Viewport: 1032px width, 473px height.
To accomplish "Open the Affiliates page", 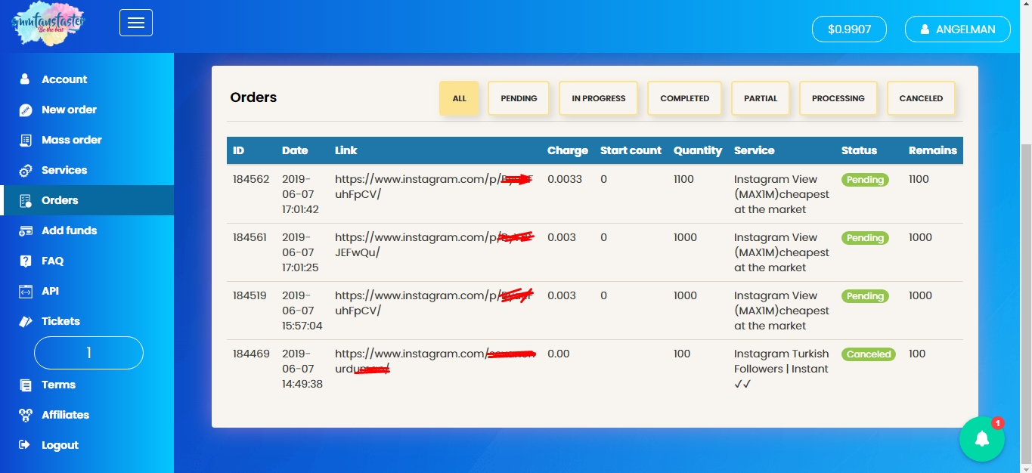I will pos(65,415).
